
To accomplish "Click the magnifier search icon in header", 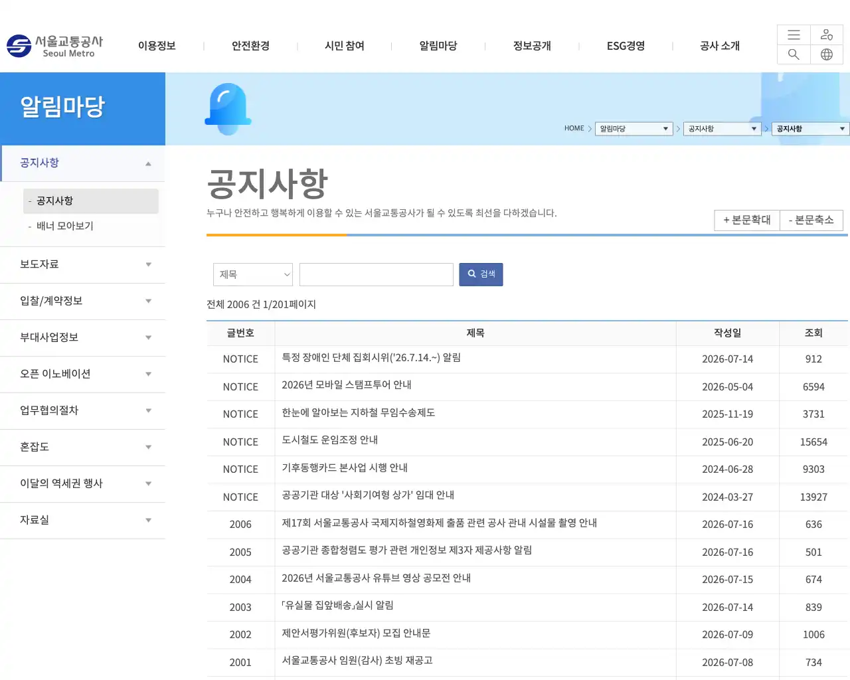I will [x=794, y=54].
